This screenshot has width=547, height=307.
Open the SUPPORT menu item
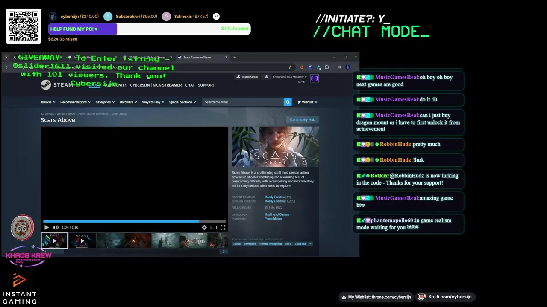[x=206, y=85]
